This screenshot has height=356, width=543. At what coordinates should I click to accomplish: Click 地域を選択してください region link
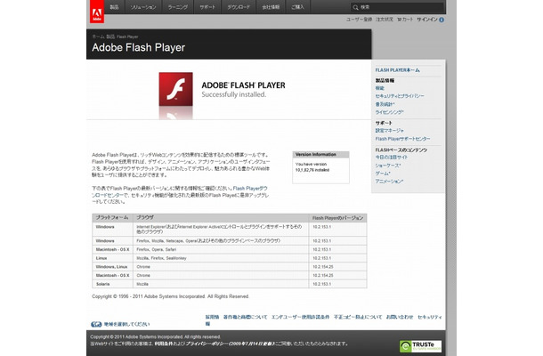tap(126, 325)
